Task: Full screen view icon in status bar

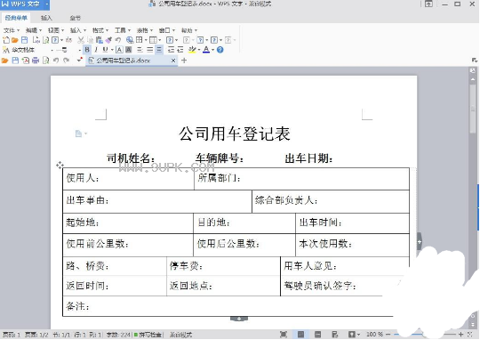Action: click(x=284, y=334)
